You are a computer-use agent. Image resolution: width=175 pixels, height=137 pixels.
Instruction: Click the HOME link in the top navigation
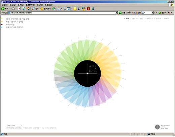128,19
